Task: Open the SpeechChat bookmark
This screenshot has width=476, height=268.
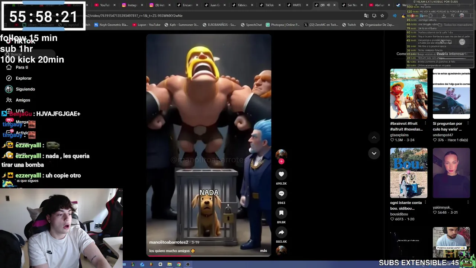Action: tap(251, 25)
